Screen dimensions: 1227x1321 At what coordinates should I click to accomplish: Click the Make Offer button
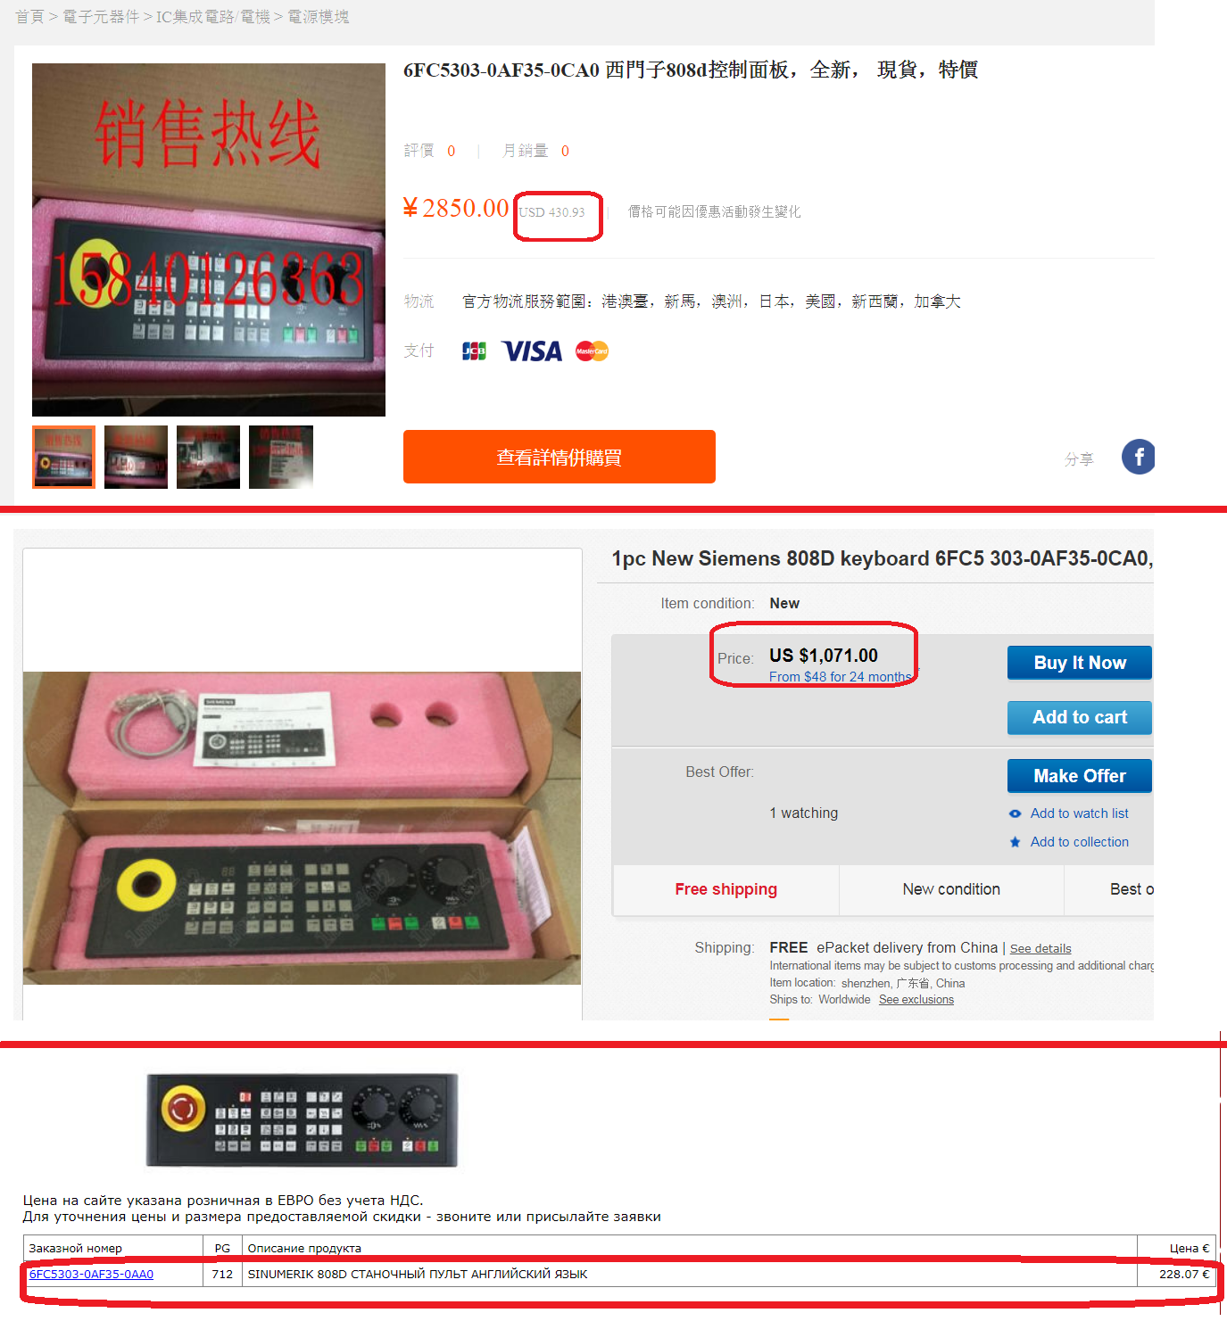(x=1080, y=776)
